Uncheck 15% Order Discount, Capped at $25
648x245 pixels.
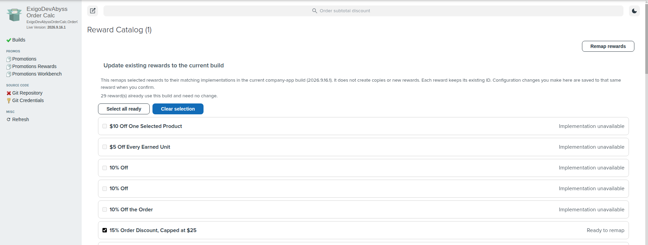104,230
